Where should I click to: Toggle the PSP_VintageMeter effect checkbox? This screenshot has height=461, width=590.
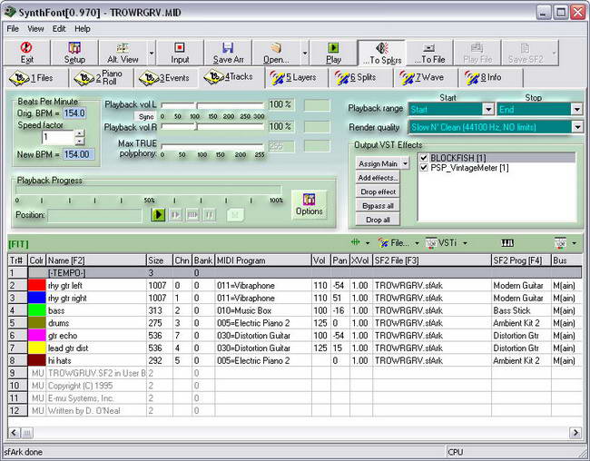point(424,168)
